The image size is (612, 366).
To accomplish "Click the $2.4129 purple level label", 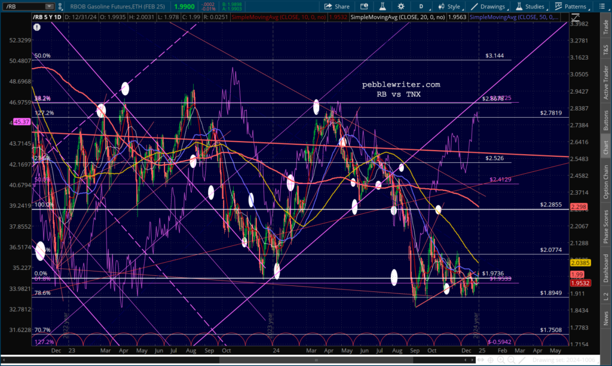I will tap(500, 180).
